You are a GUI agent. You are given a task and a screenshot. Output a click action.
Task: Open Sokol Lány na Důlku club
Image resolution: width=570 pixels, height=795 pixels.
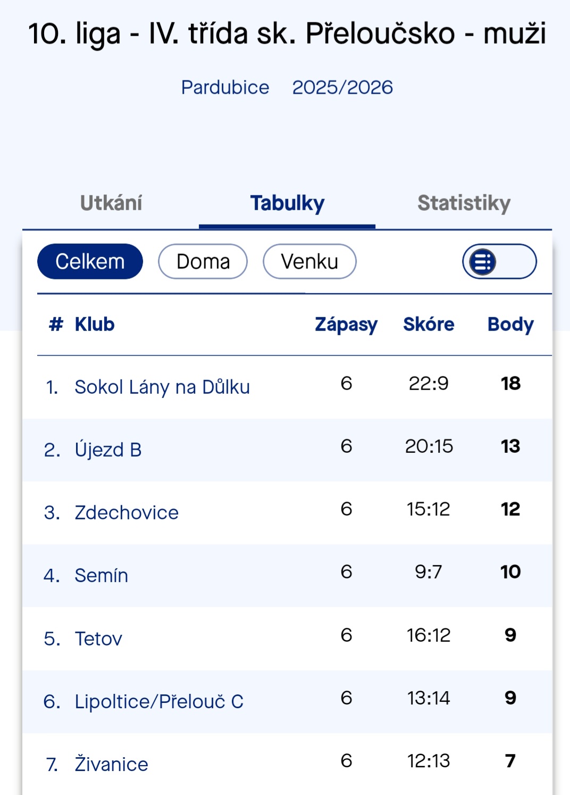pyautogui.click(x=162, y=387)
